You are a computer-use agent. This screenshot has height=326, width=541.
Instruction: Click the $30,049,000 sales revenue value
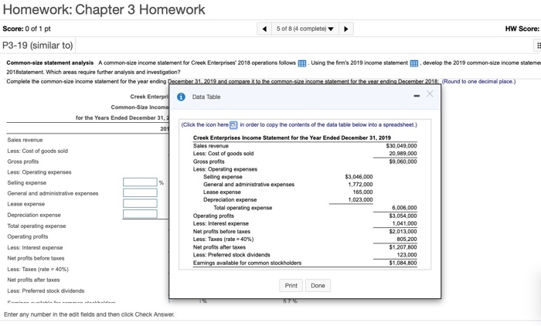click(x=401, y=146)
